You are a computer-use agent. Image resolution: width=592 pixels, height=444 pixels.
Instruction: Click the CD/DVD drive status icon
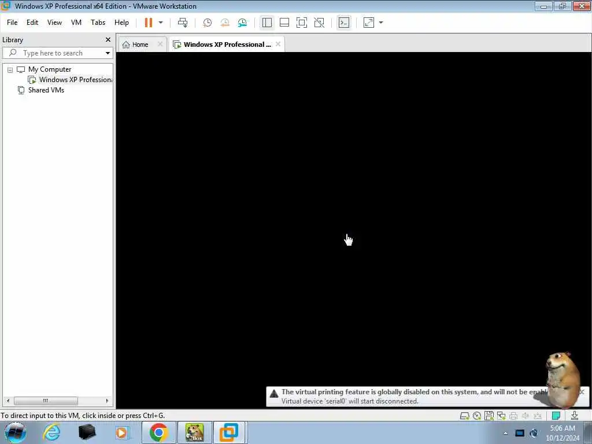tap(477, 416)
